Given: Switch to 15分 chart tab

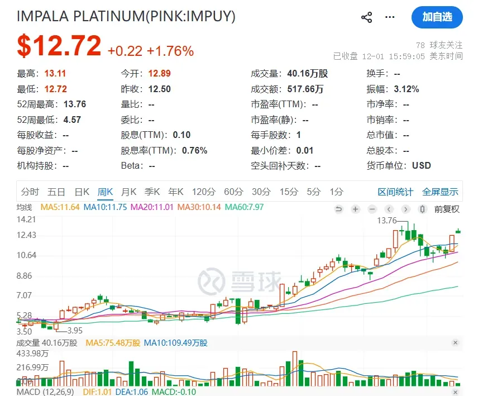Looking at the screenshot, I should (x=289, y=192).
